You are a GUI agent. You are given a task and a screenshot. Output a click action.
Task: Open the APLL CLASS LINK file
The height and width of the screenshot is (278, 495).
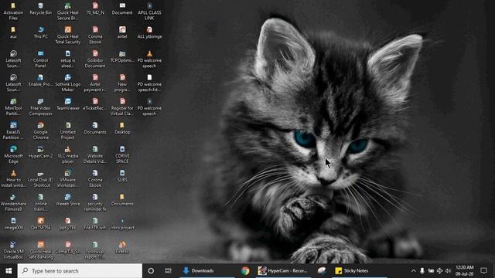[x=149, y=12]
